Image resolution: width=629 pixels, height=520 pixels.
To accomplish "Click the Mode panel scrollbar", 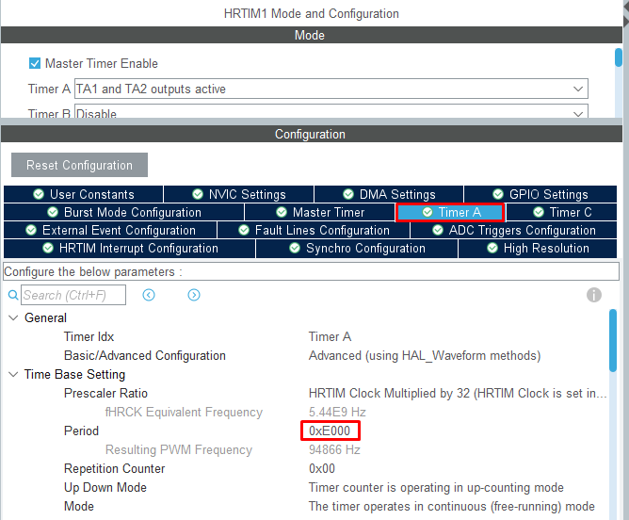I will (619, 57).
